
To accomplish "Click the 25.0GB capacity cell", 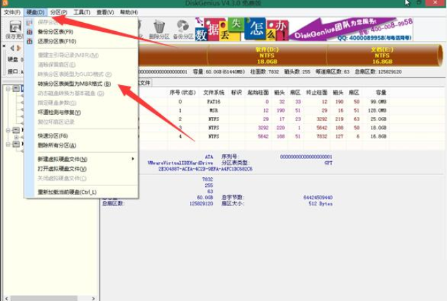I will 378,119.
